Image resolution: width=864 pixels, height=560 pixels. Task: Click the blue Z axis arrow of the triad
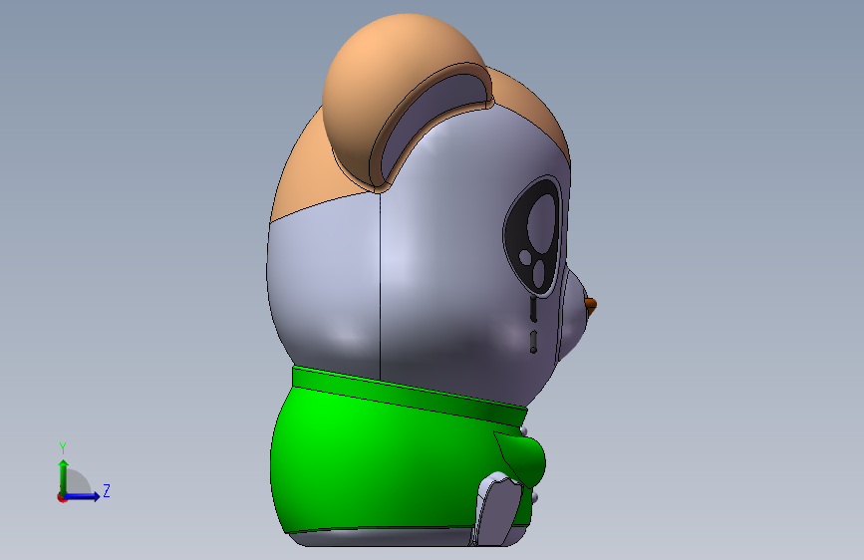pos(83,496)
